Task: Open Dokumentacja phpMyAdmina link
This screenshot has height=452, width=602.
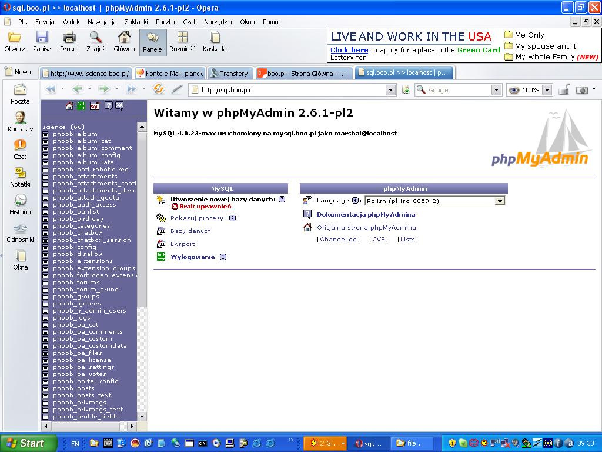Action: 366,215
